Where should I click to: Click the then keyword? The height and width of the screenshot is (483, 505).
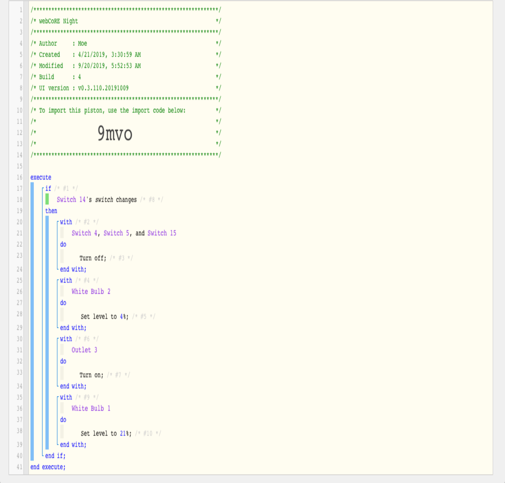[51, 211]
